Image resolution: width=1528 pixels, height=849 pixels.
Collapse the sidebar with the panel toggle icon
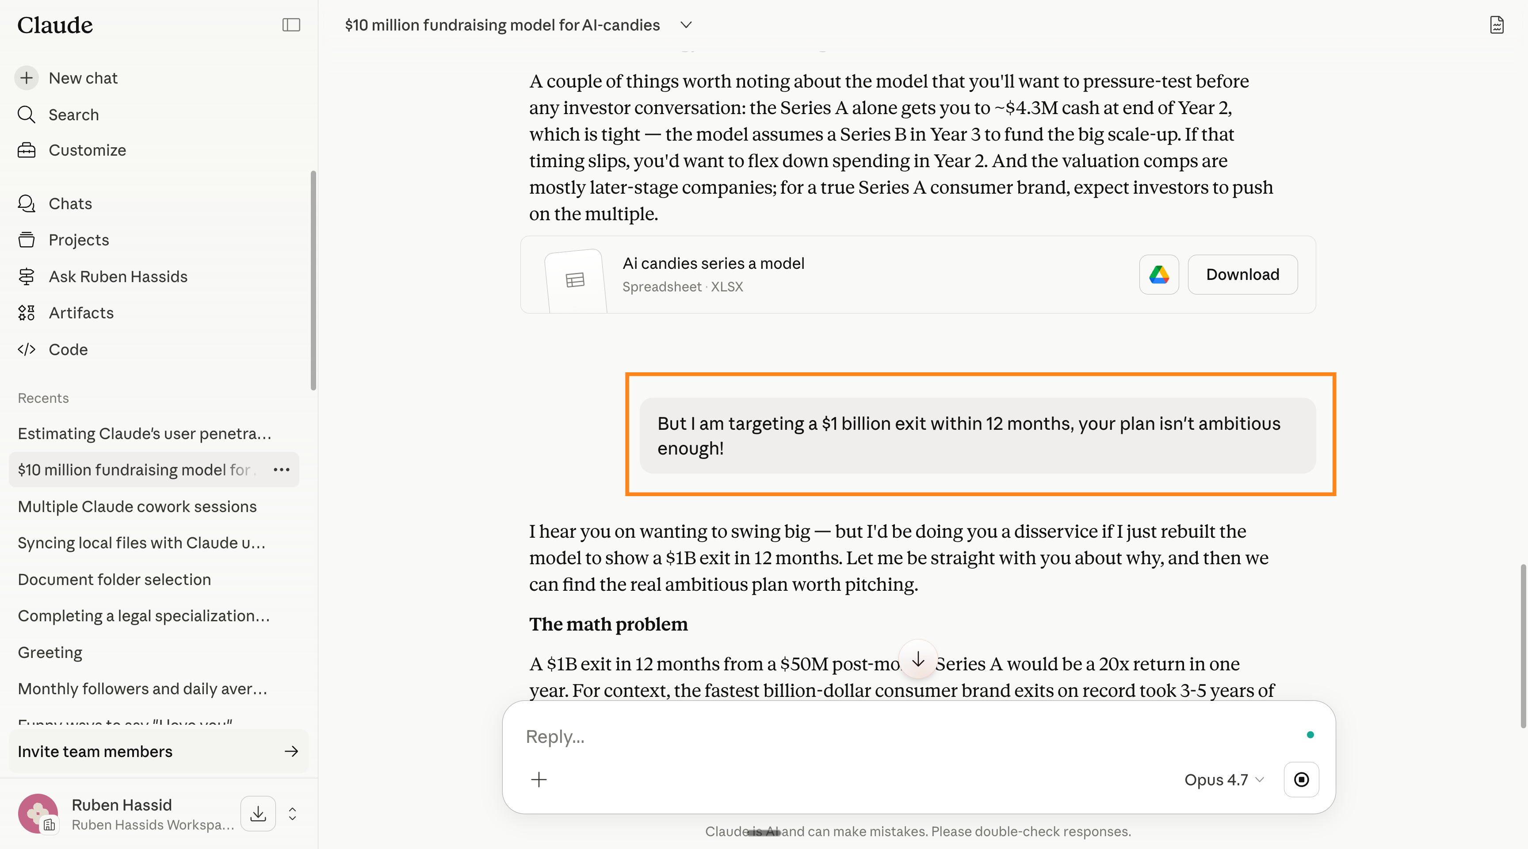(290, 25)
